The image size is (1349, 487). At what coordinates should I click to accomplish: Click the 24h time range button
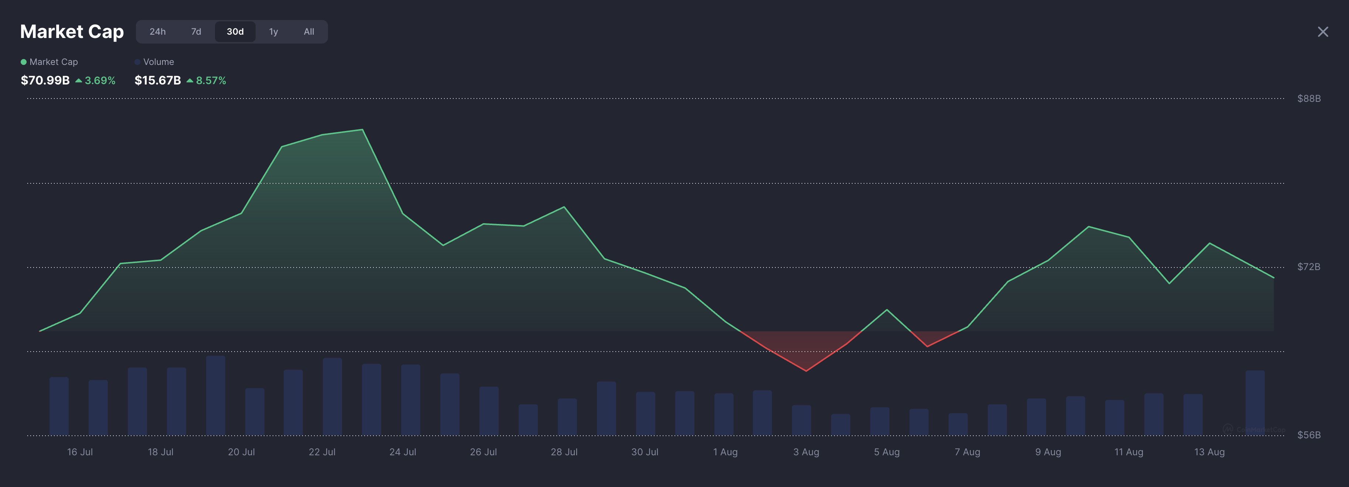[x=158, y=31]
